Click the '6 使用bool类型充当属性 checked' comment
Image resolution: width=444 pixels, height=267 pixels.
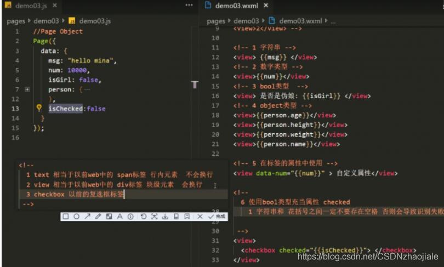tap(295, 202)
